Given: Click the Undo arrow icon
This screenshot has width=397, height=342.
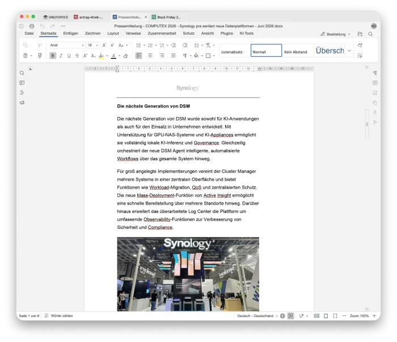Looking at the screenshot, I should click(x=42, y=26).
